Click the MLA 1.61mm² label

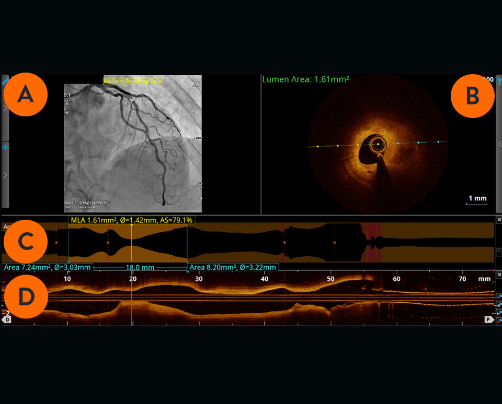[131, 220]
